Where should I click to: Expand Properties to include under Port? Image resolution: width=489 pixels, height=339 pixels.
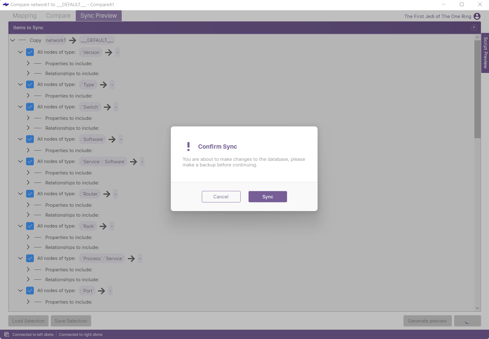(x=28, y=302)
